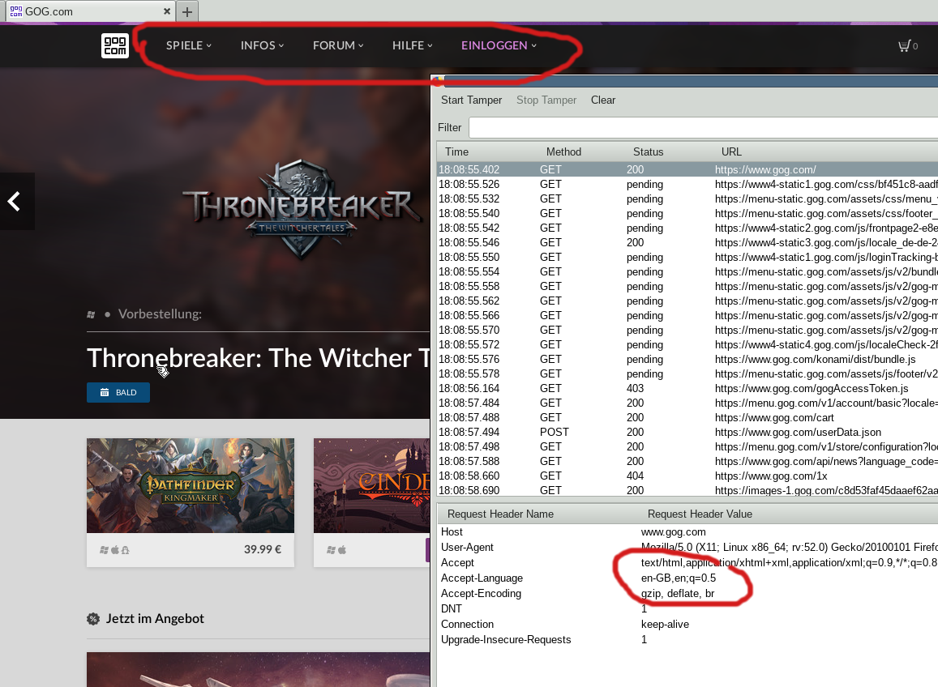Screen dimensions: 938x687
Task: Click the Accept-Language header name
Action: pyautogui.click(x=482, y=578)
